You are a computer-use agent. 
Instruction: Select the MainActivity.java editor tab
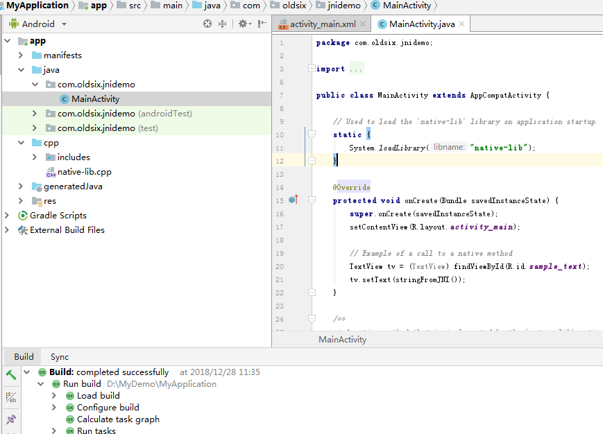(421, 24)
